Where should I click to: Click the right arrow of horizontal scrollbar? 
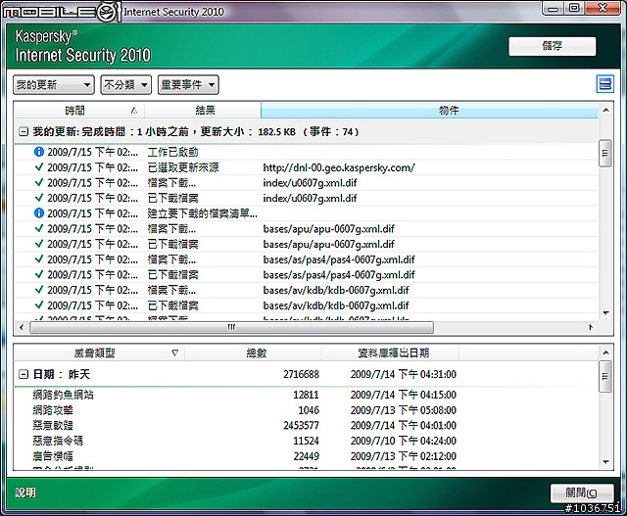coord(591,327)
